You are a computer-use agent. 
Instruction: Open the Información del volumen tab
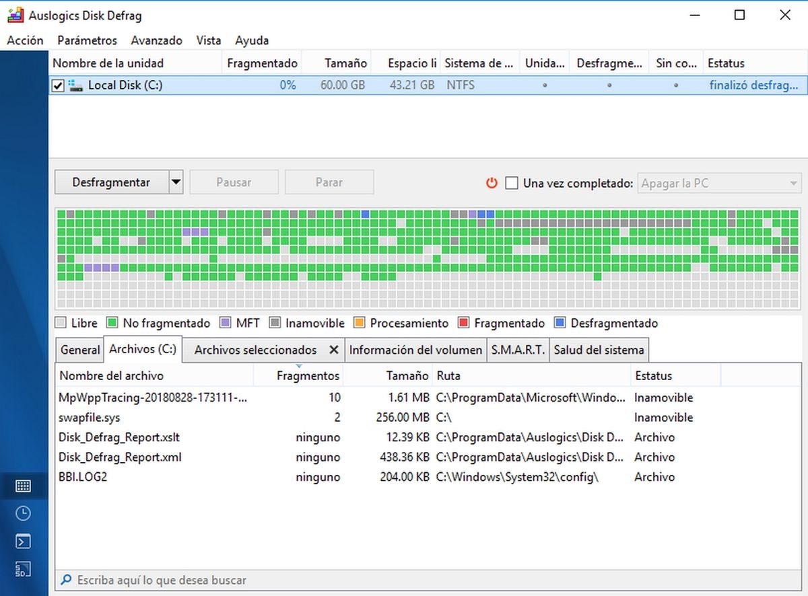tap(415, 350)
